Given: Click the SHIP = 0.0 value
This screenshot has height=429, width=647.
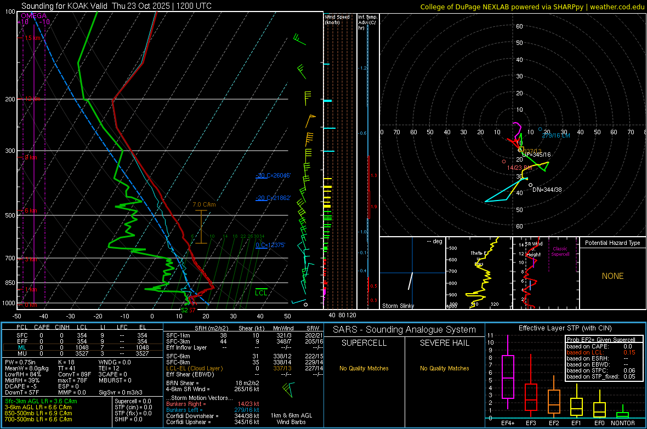Looking at the screenshot, I should pos(128,419).
